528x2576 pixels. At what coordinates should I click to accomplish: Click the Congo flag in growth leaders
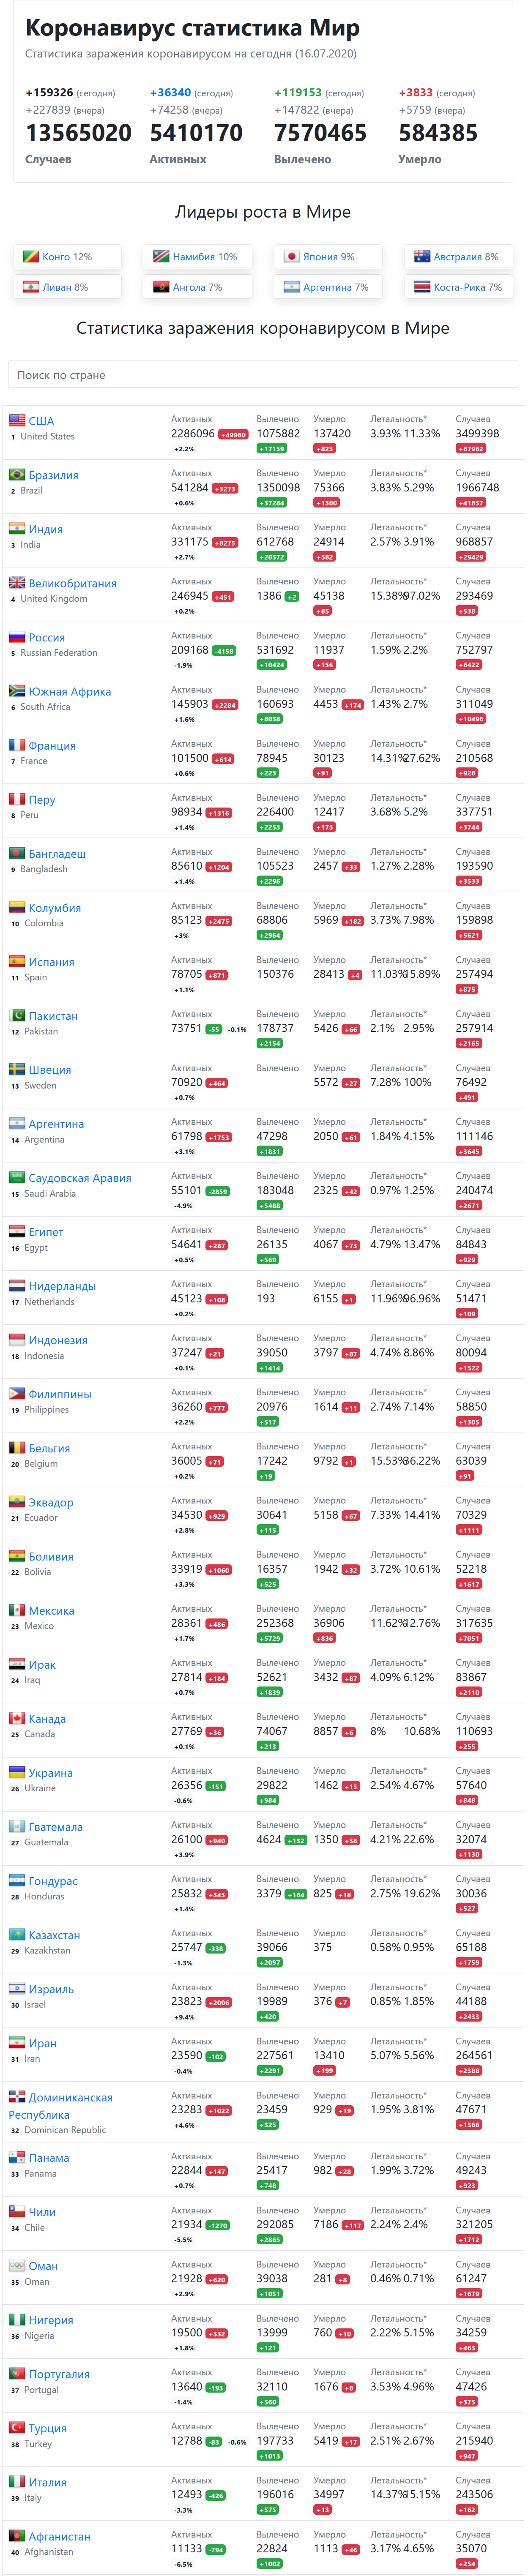[x=31, y=257]
